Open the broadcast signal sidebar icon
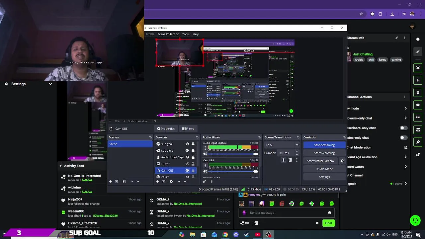The height and width of the screenshot is (239, 425). point(418,117)
